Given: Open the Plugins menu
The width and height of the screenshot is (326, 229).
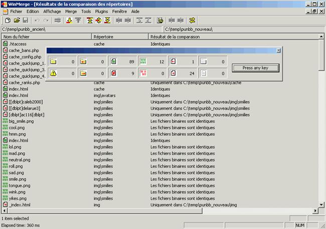Looking at the screenshot, I should point(103,11).
